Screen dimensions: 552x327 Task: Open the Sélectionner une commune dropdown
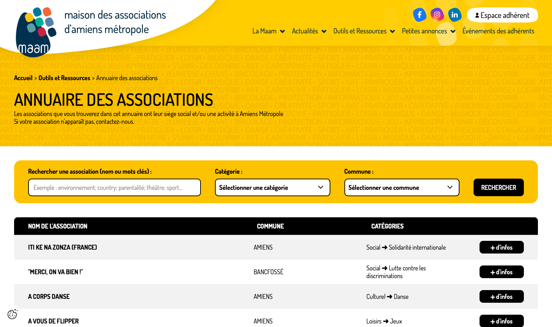pyautogui.click(x=402, y=187)
